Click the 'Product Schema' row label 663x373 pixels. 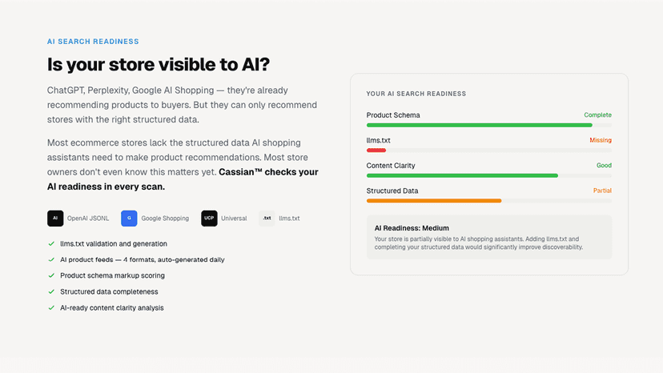393,115
